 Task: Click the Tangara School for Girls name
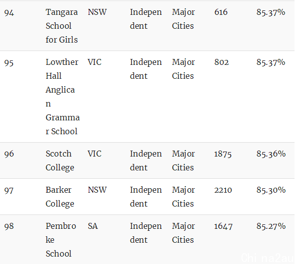coord(61,26)
